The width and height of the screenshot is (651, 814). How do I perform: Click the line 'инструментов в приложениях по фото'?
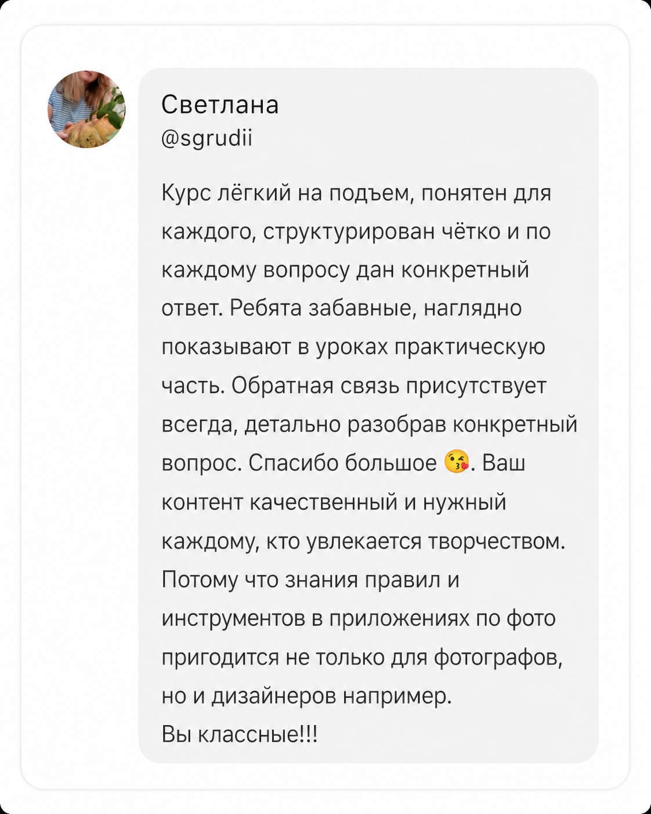[359, 618]
